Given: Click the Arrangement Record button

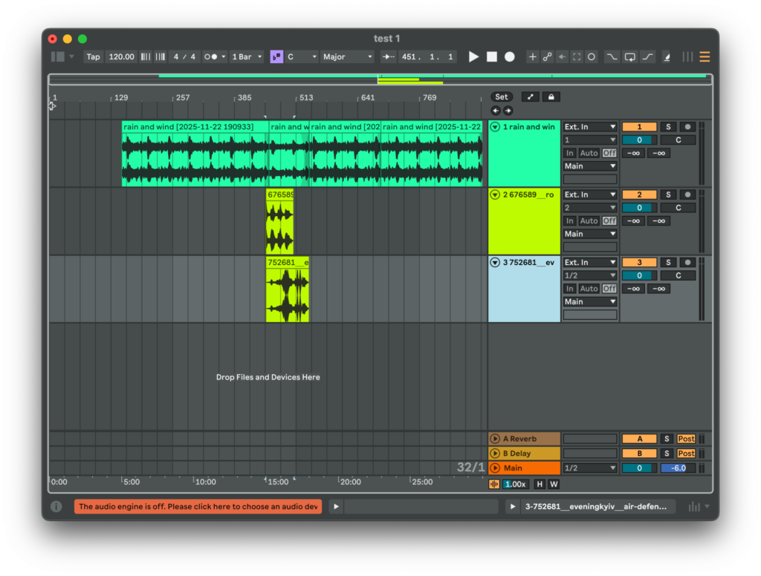Looking at the screenshot, I should pos(510,57).
